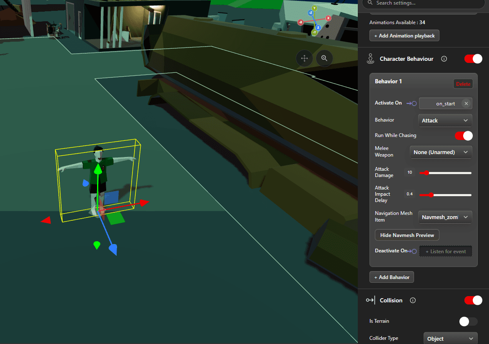Open the Navigation Mesh Item dropdown
489x344 pixels.
(x=445, y=217)
